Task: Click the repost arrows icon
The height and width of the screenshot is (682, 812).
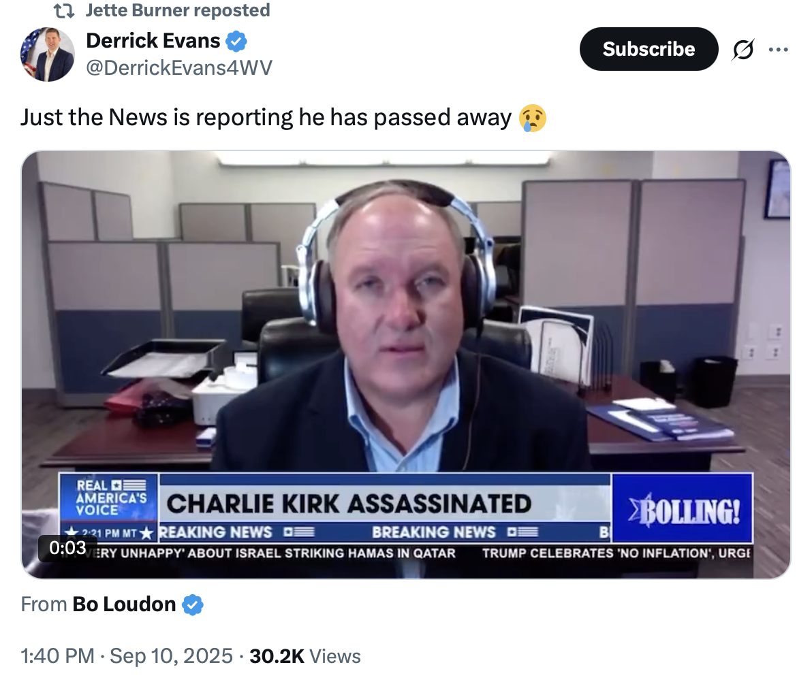Action: coord(64,10)
